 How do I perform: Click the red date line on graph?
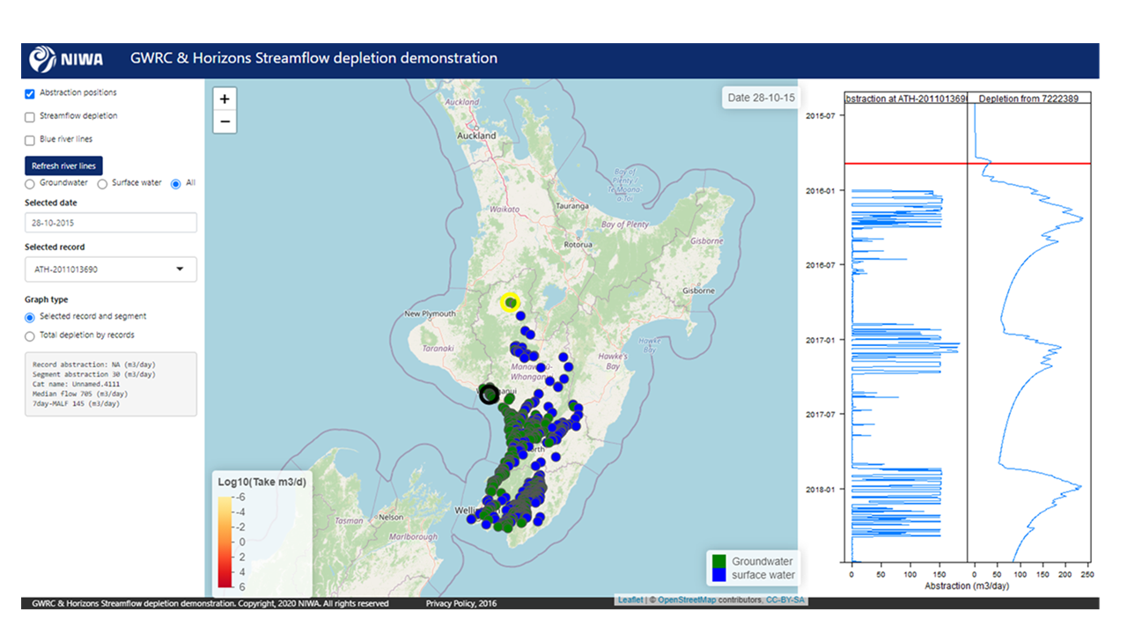click(x=968, y=163)
